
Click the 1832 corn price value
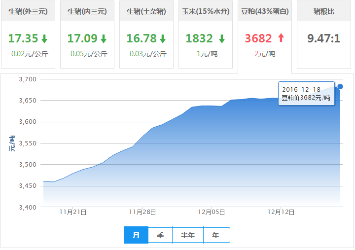199,38
